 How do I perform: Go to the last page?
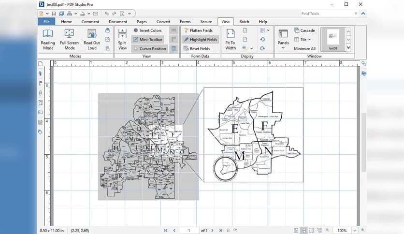(220, 231)
